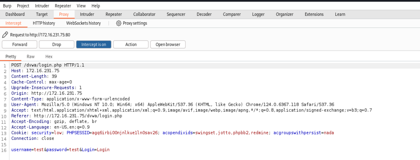
Task: Click the username=test body parameter
Action: pyautogui.click(x=27, y=150)
